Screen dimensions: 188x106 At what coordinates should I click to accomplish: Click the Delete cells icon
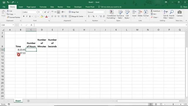coord(140,12)
